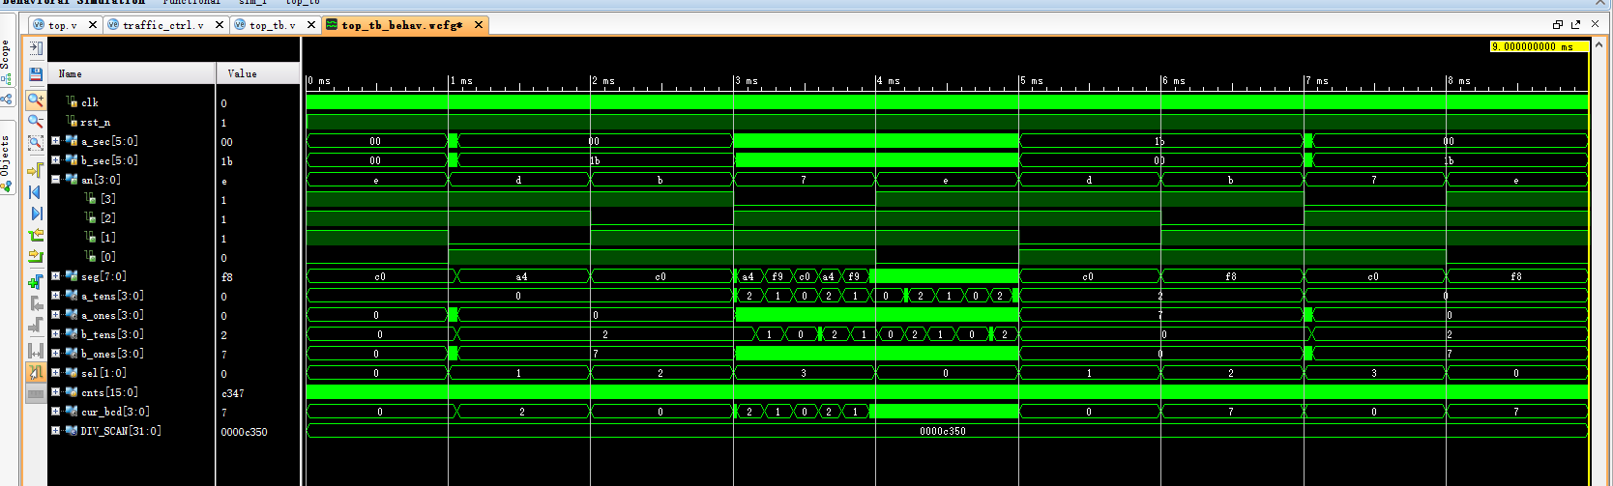Expand the b_tens[3:0] bus
1613x486 pixels.
[x=55, y=334]
